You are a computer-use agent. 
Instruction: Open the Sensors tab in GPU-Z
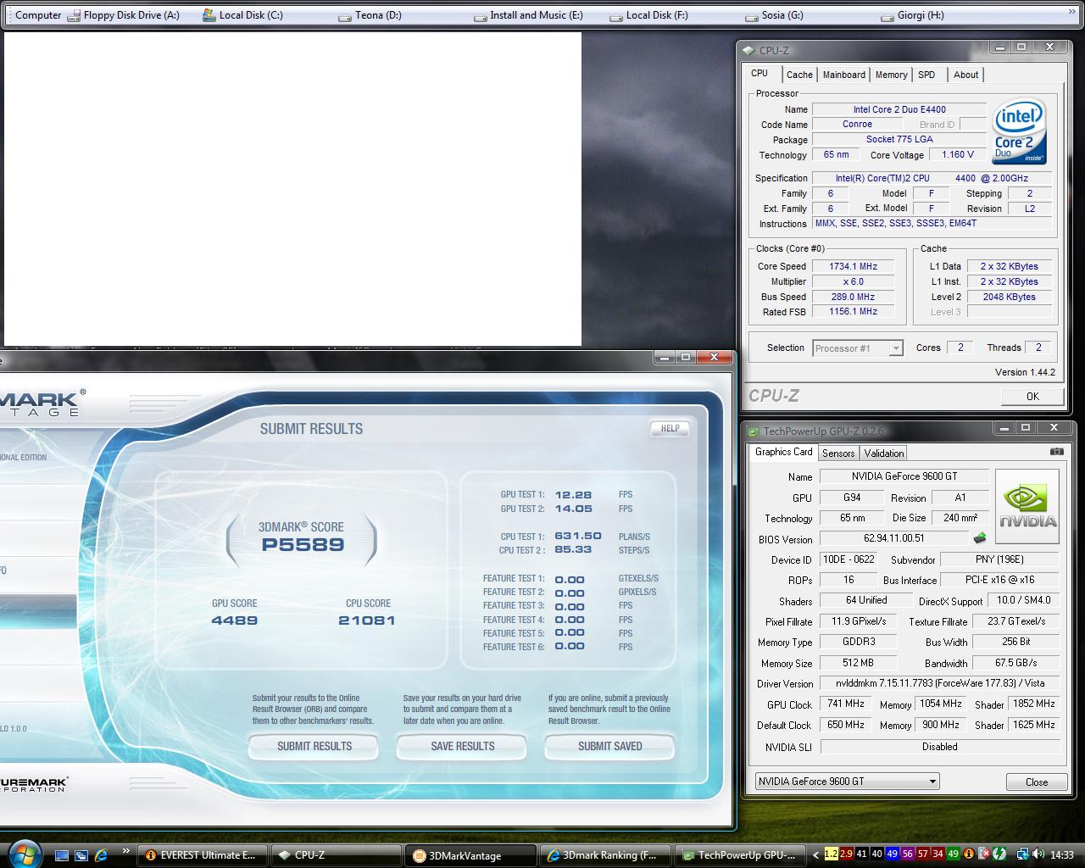click(x=838, y=453)
